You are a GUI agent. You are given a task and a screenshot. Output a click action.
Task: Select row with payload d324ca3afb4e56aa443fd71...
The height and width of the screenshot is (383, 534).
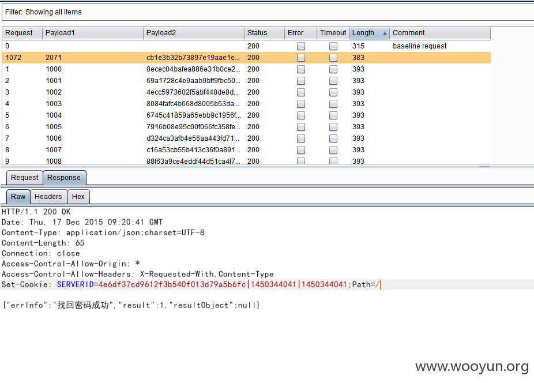(x=246, y=138)
